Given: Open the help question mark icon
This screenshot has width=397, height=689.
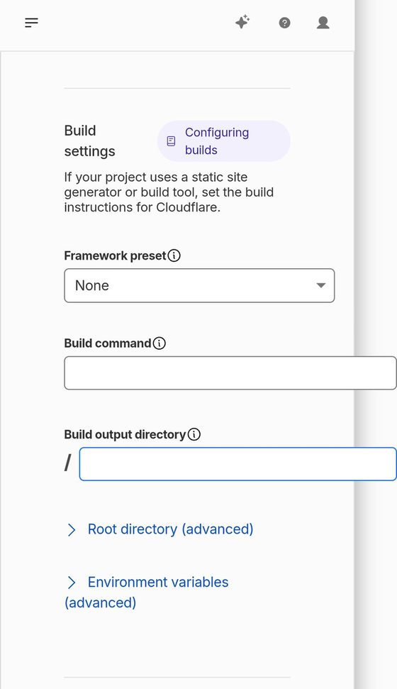Looking at the screenshot, I should 284,23.
